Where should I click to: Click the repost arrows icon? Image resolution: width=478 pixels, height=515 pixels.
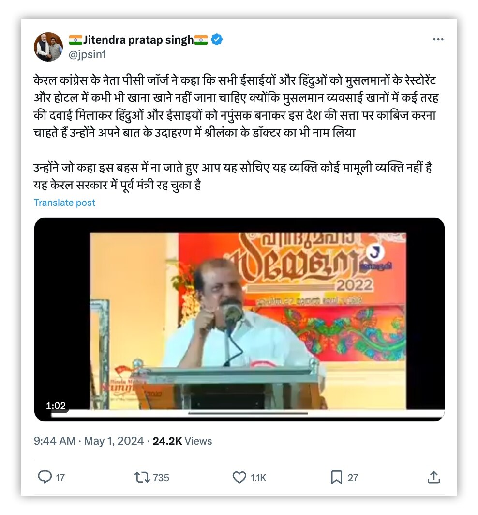pos(142,477)
